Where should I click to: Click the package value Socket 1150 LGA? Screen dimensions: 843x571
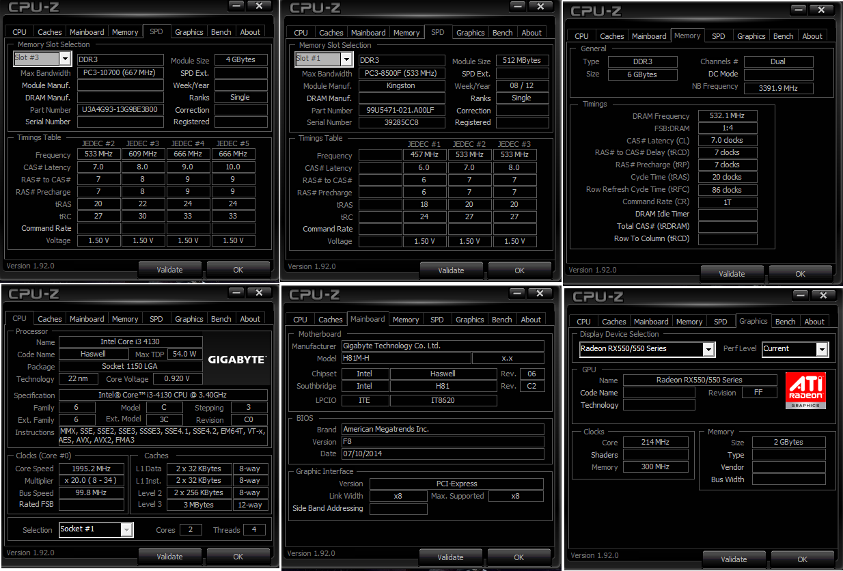(130, 366)
